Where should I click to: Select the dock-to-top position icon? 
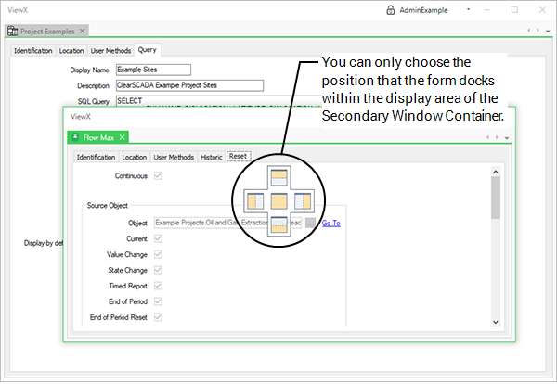[278, 176]
